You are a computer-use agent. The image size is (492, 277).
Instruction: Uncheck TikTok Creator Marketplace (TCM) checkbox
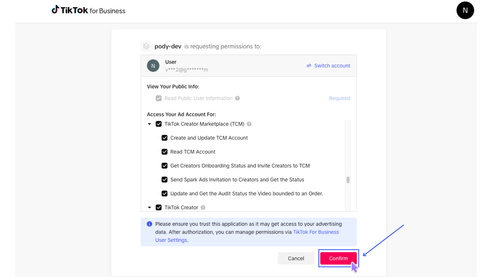click(159, 124)
